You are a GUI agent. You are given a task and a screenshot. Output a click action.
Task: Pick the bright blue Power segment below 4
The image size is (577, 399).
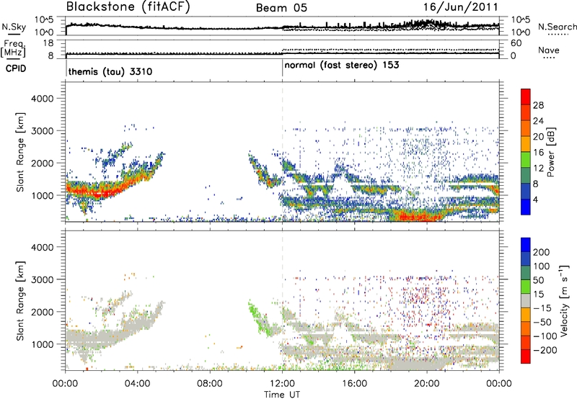(x=526, y=207)
